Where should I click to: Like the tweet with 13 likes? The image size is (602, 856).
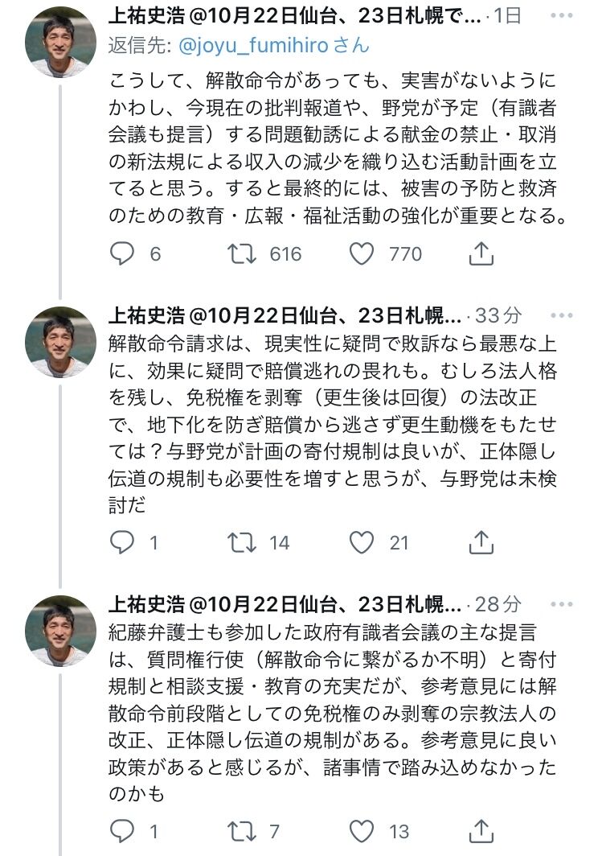tap(362, 831)
